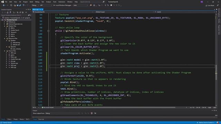This screenshot has width=221, height=124.
Task: Click the search magnifier icon in the title bar
Action: click(104, 2)
